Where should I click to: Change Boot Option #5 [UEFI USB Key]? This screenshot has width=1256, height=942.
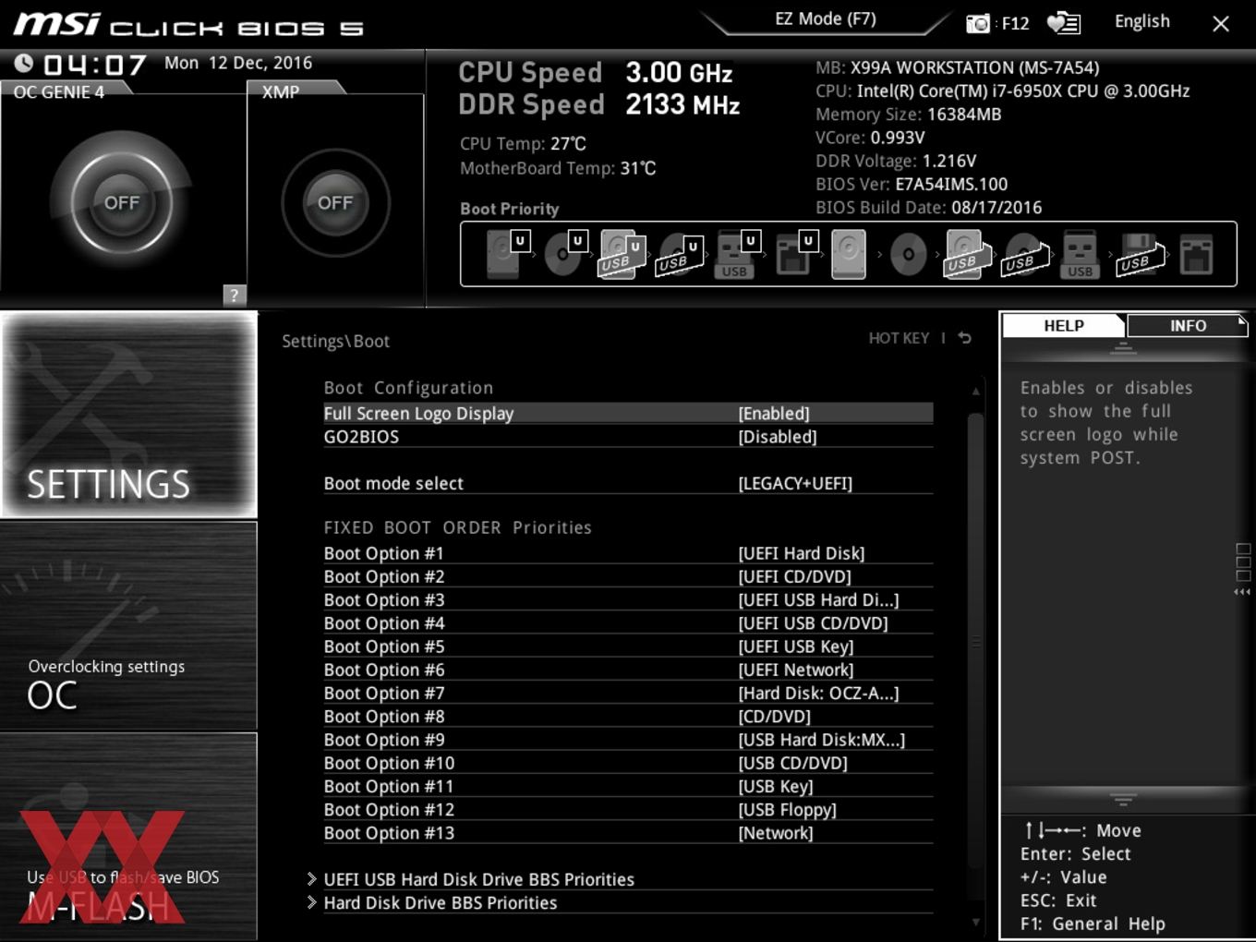(796, 646)
